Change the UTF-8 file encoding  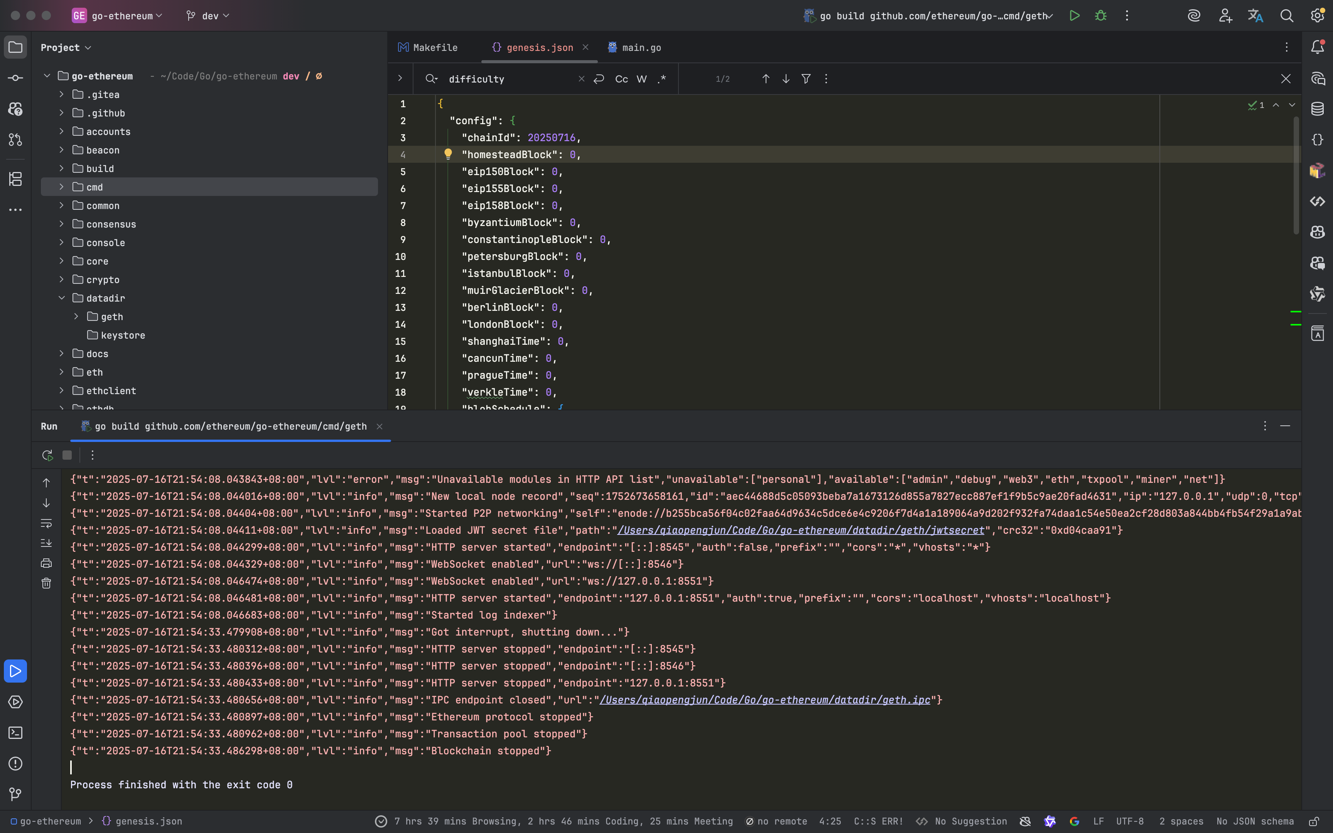point(1130,821)
